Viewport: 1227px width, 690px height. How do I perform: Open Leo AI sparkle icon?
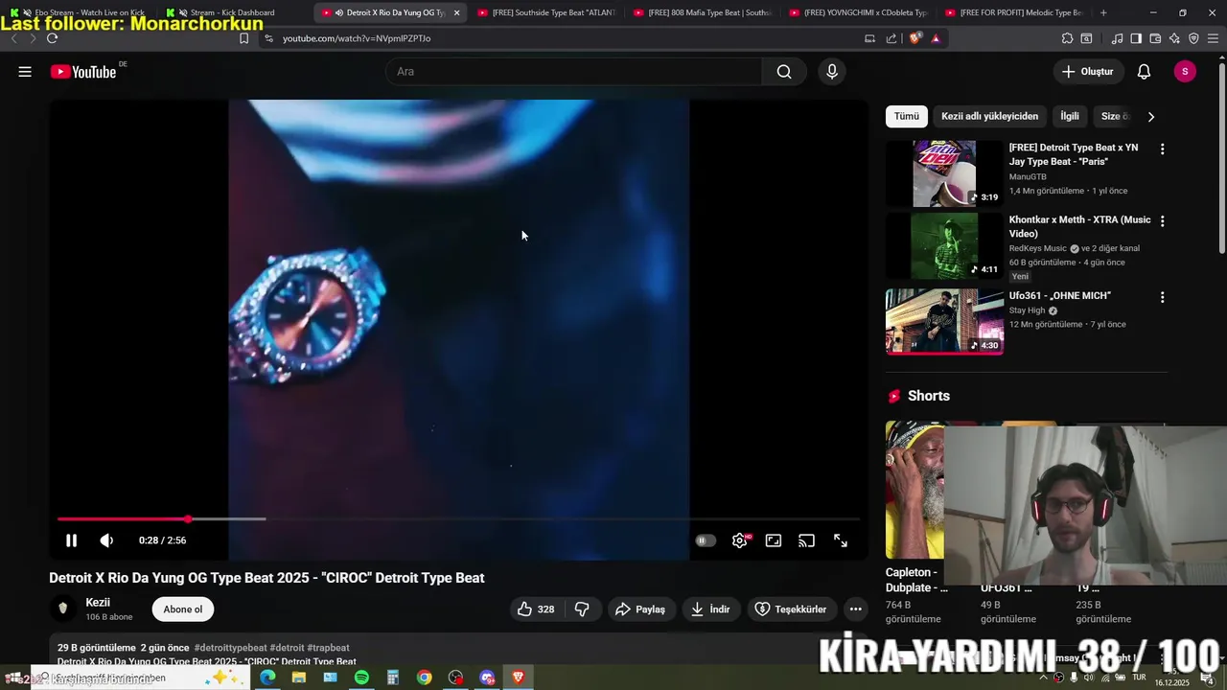click(1174, 38)
